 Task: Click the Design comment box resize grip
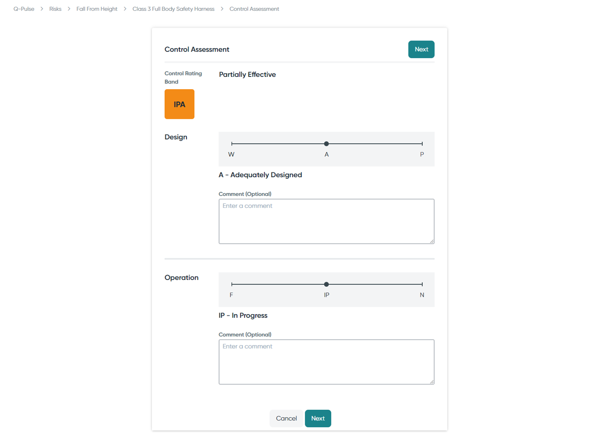[432, 241]
